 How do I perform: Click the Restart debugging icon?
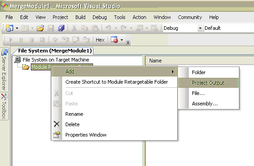coord(42,40)
